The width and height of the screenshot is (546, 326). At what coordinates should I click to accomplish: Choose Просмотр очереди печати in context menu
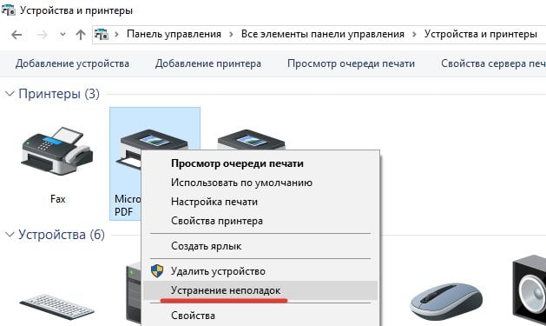pyautogui.click(x=237, y=163)
